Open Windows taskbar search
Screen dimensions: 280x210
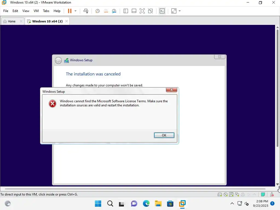(x=110, y=203)
